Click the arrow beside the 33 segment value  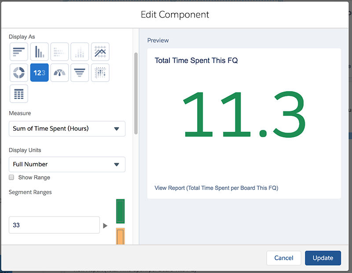pyautogui.click(x=105, y=225)
